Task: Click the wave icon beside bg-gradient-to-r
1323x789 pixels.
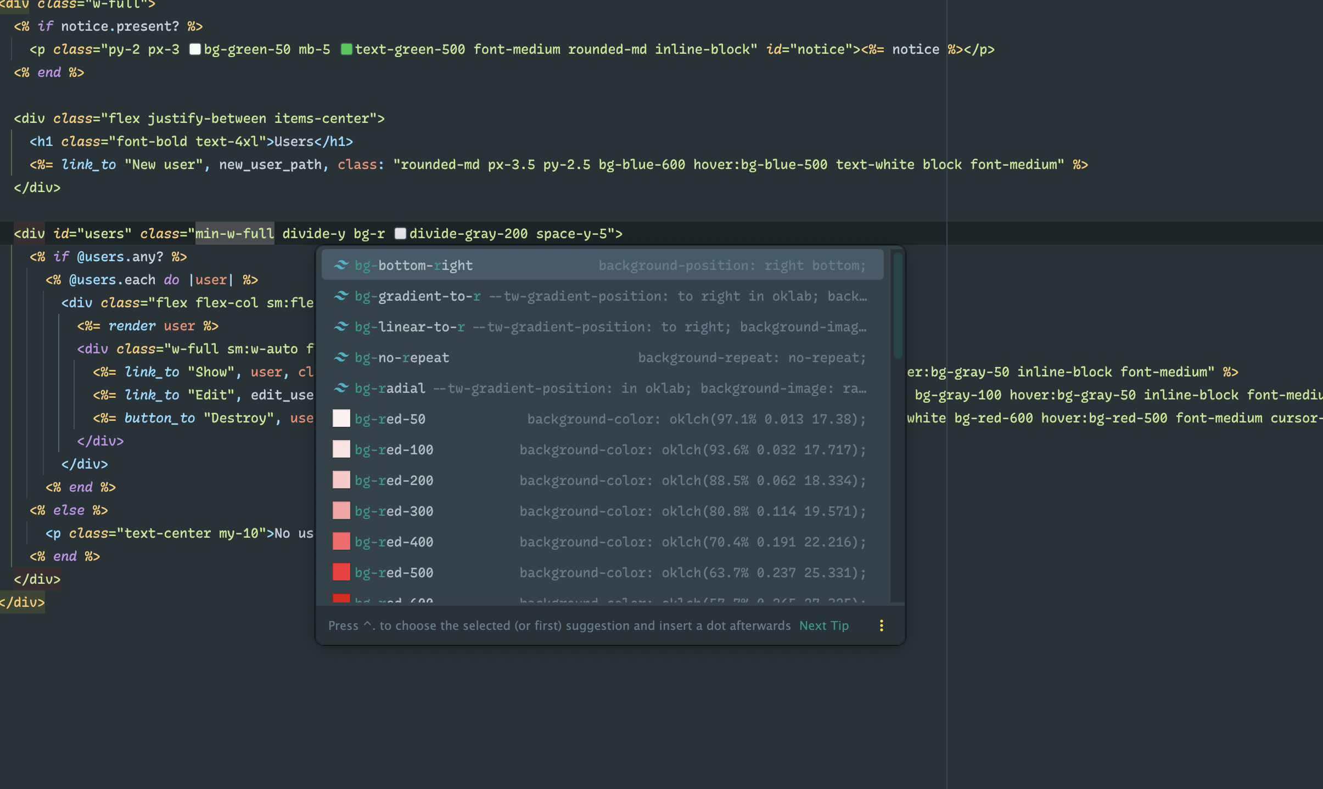Action: (x=341, y=296)
